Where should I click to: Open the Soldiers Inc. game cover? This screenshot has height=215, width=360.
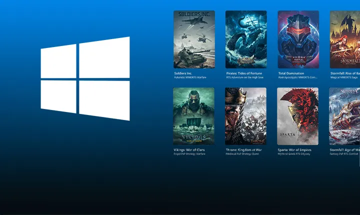coord(194,39)
